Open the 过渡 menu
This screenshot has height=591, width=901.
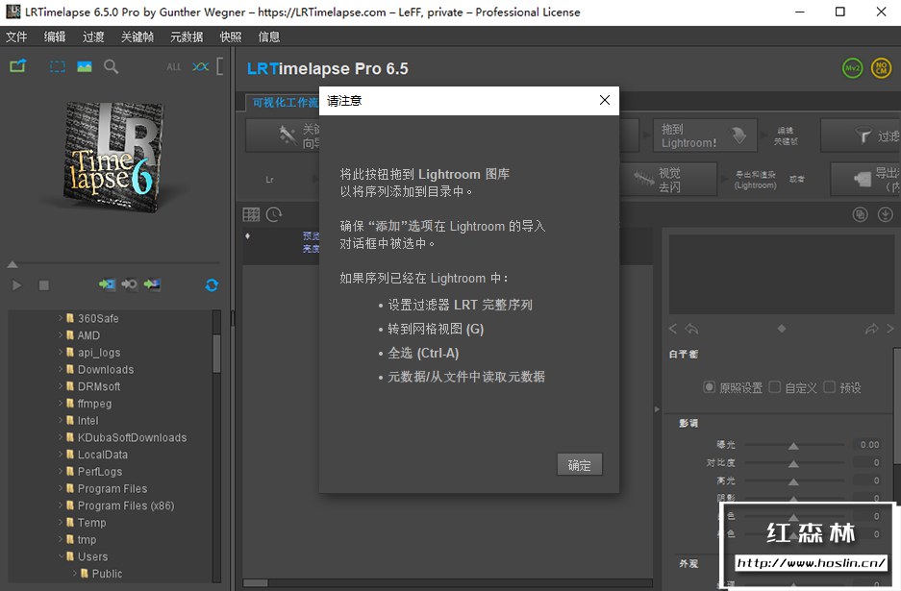coord(93,37)
